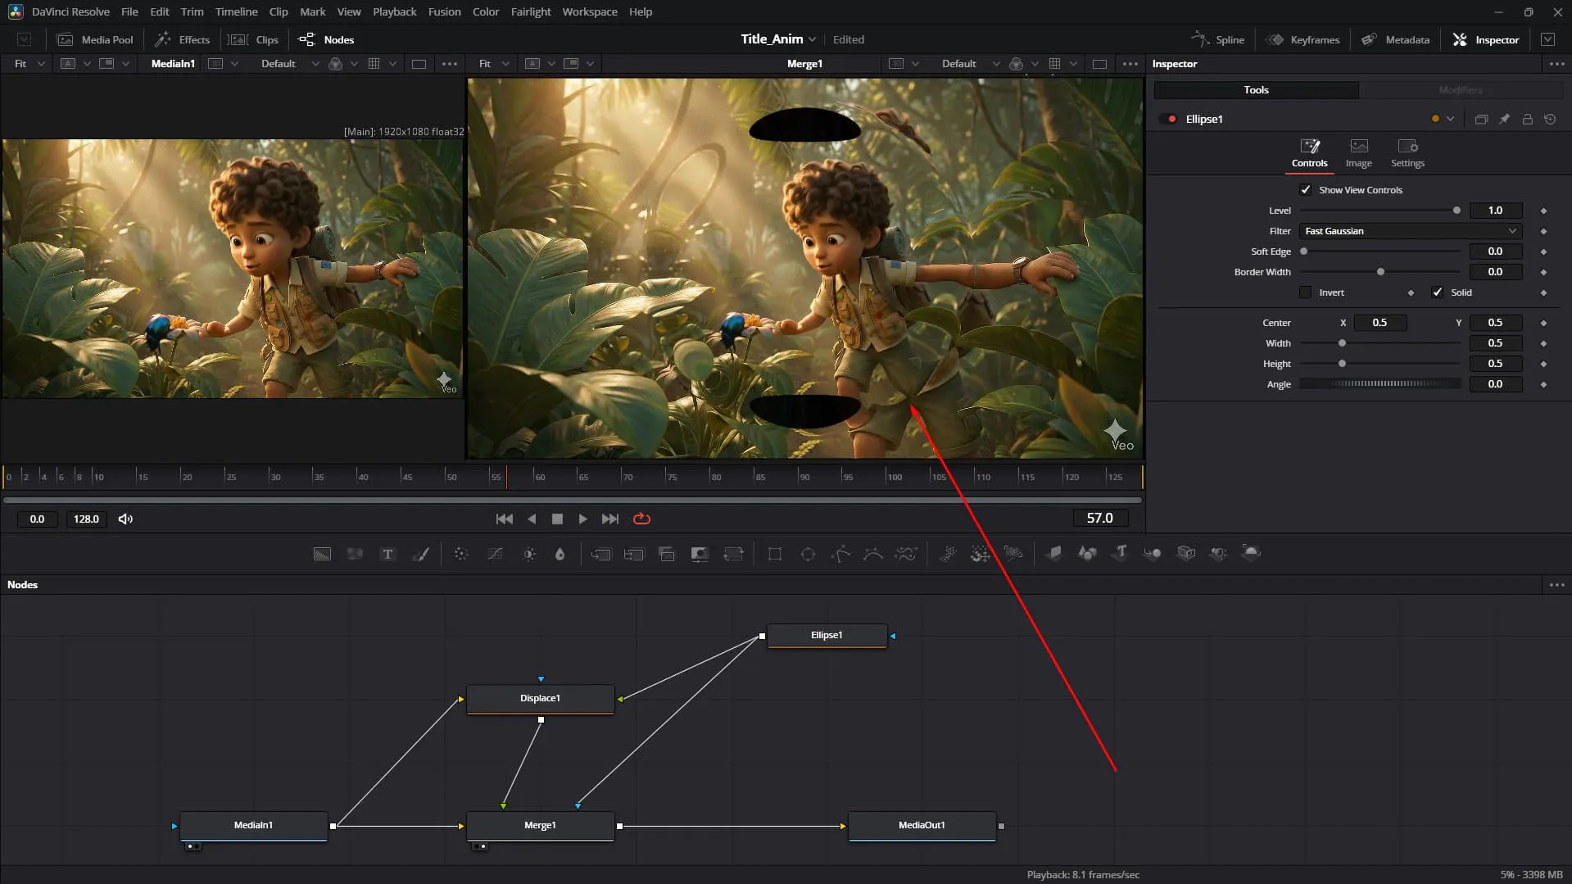This screenshot has height=884, width=1572.
Task: Select the Paint brush tool icon
Action: point(420,555)
